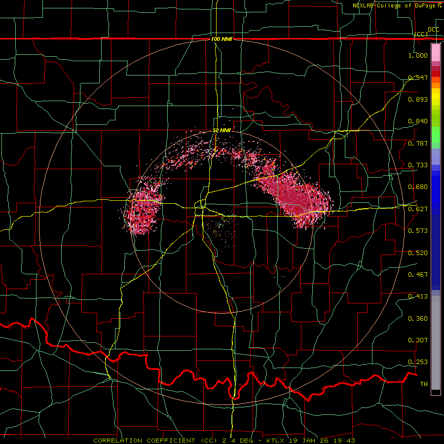444x444 pixels.
Task: Select the 0.893 legend value
Action: coord(418,99)
